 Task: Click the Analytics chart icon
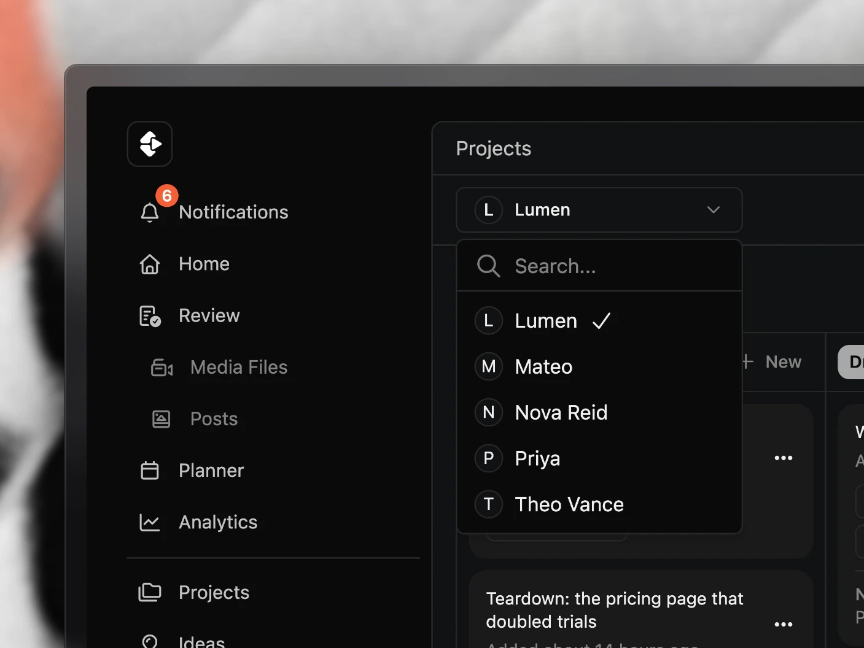150,522
